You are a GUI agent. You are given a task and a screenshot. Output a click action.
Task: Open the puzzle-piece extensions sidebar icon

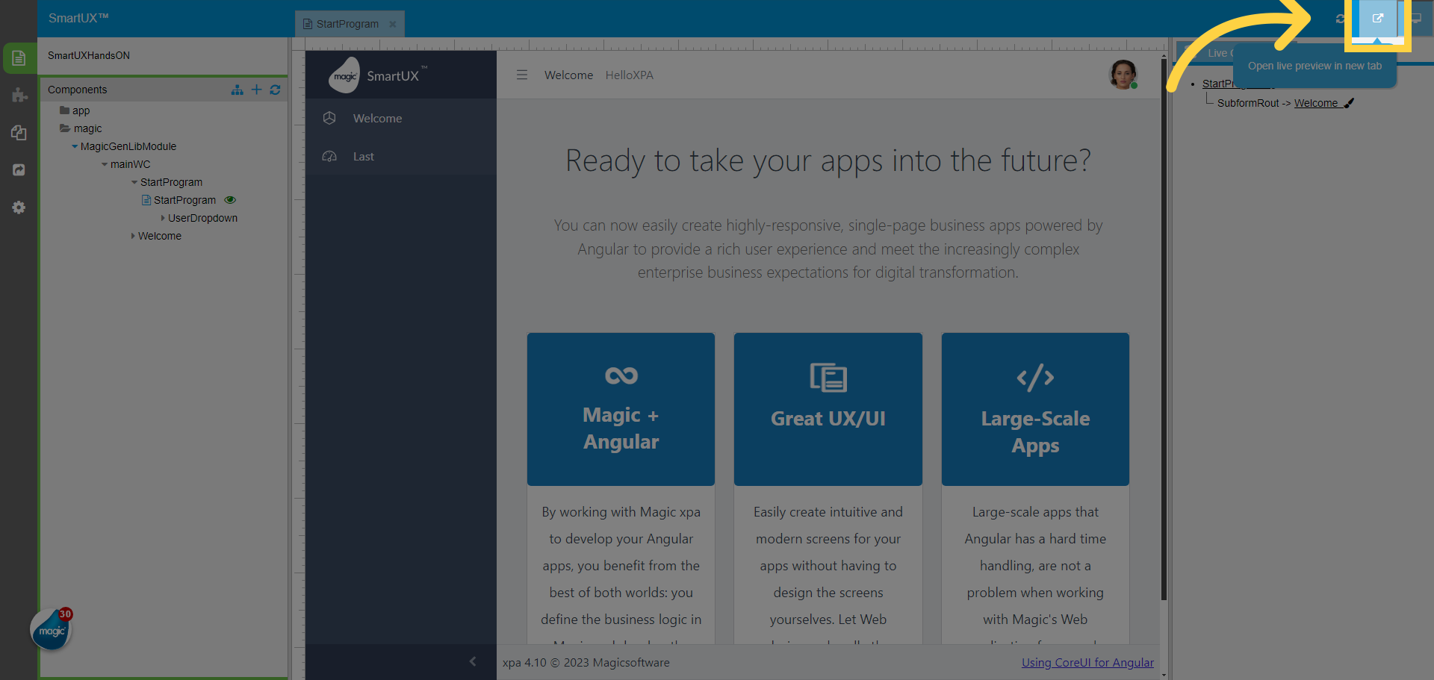tap(19, 95)
